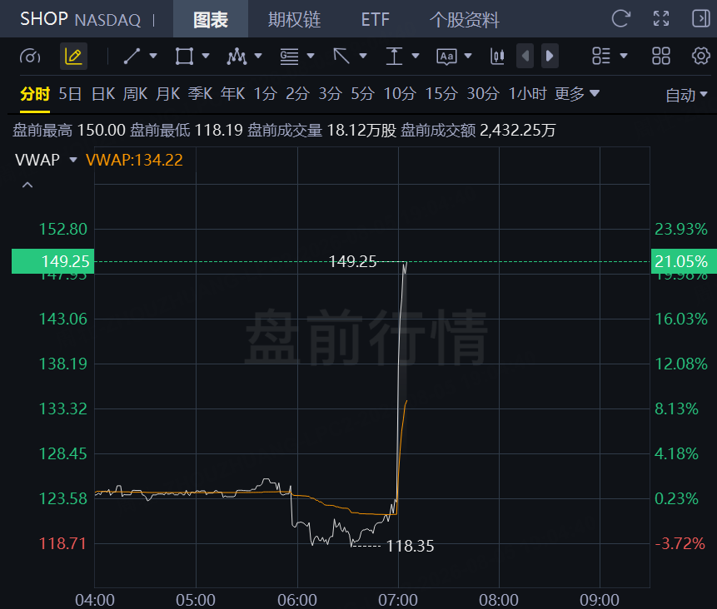Switch to 周K chart period

pyautogui.click(x=135, y=94)
